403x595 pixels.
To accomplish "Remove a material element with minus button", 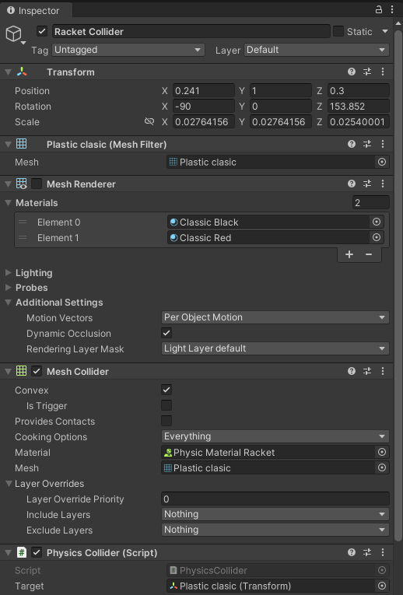I will pyautogui.click(x=369, y=254).
